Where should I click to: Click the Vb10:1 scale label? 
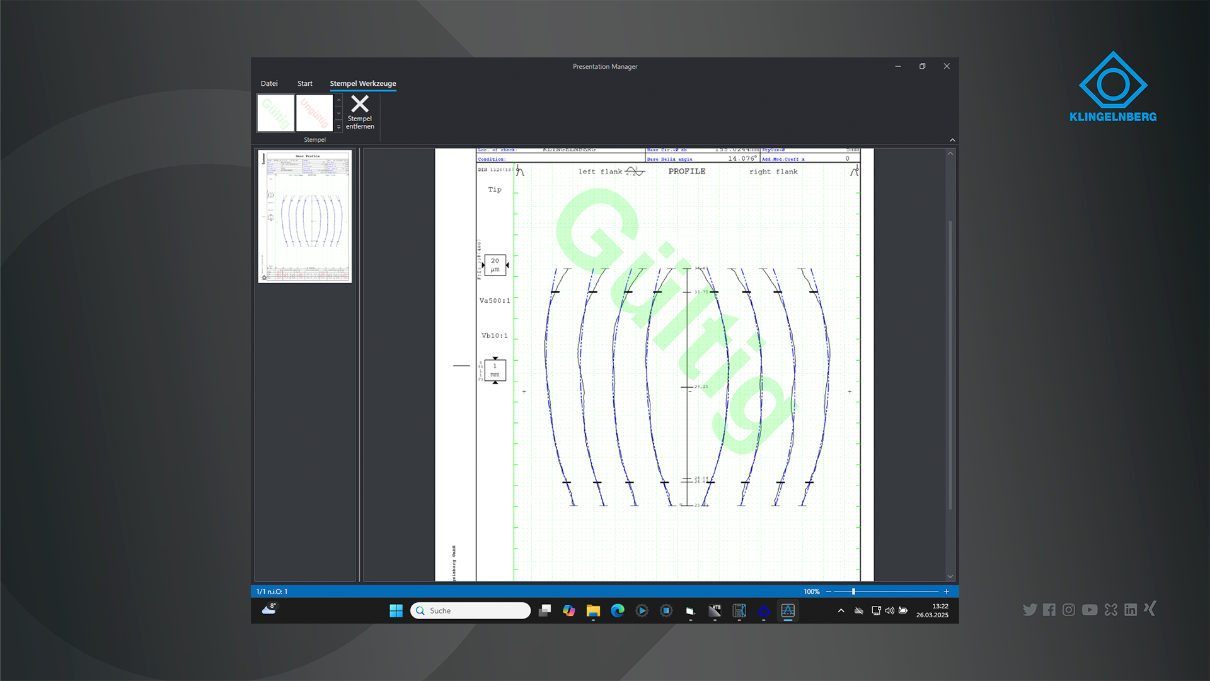click(x=495, y=336)
